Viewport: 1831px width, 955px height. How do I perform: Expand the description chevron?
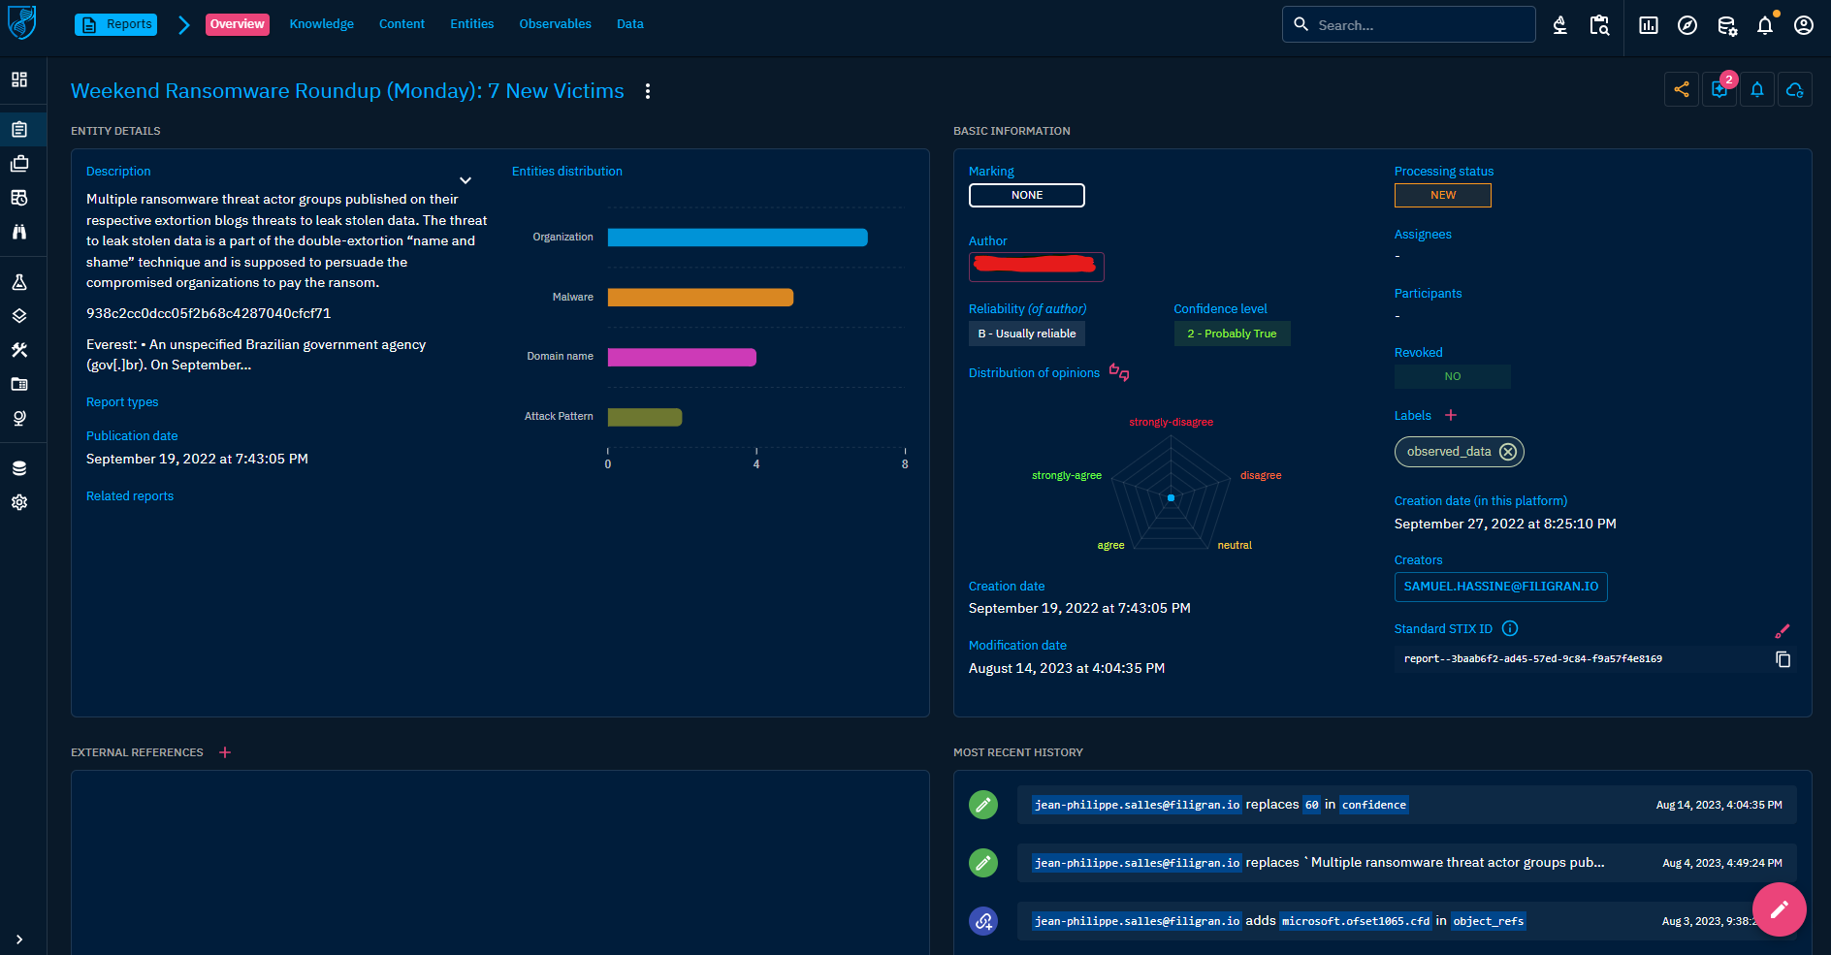pos(466,180)
